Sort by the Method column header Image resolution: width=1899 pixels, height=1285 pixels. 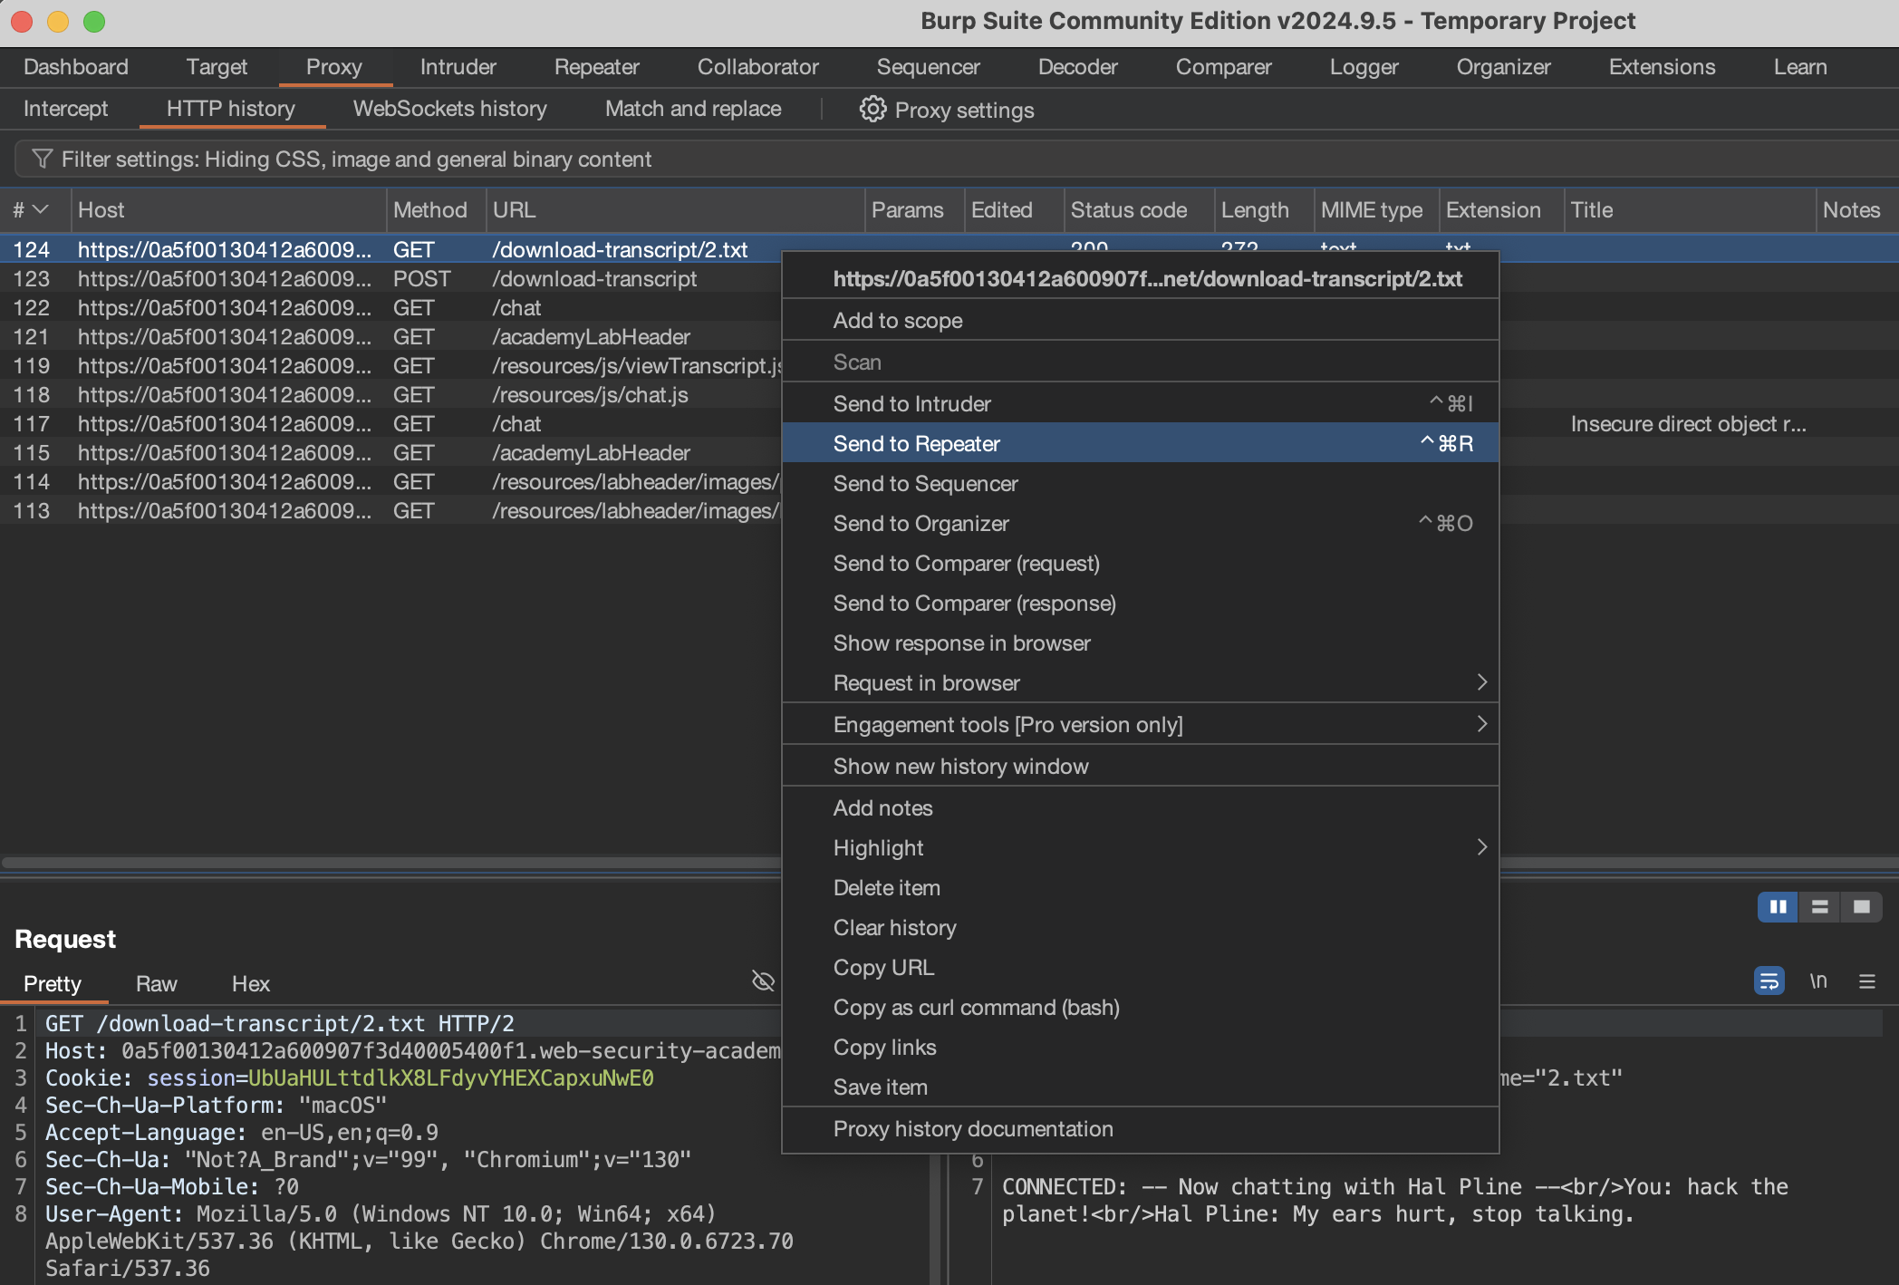436,209
